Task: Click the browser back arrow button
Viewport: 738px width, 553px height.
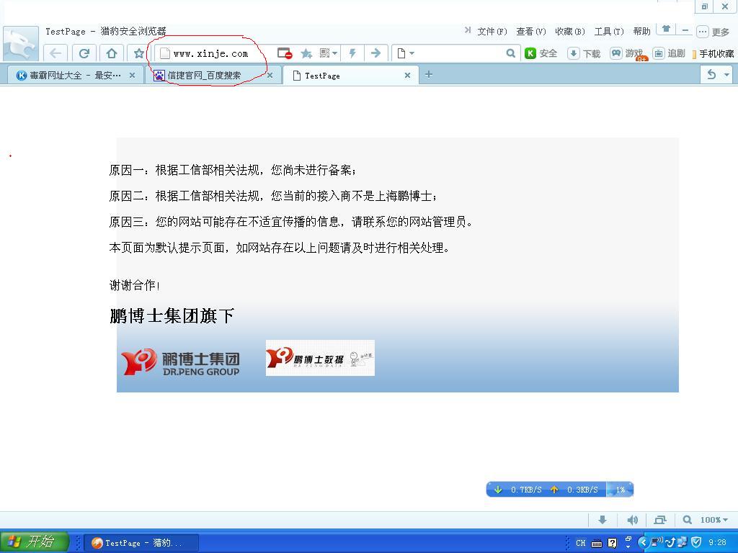Action: [x=55, y=53]
